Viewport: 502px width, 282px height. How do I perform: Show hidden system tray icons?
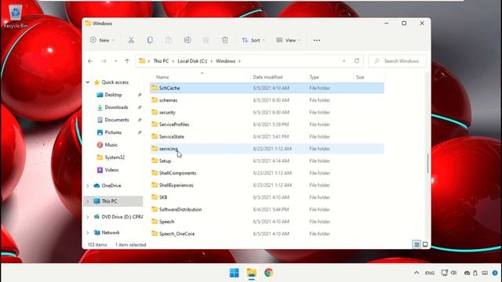click(x=417, y=273)
